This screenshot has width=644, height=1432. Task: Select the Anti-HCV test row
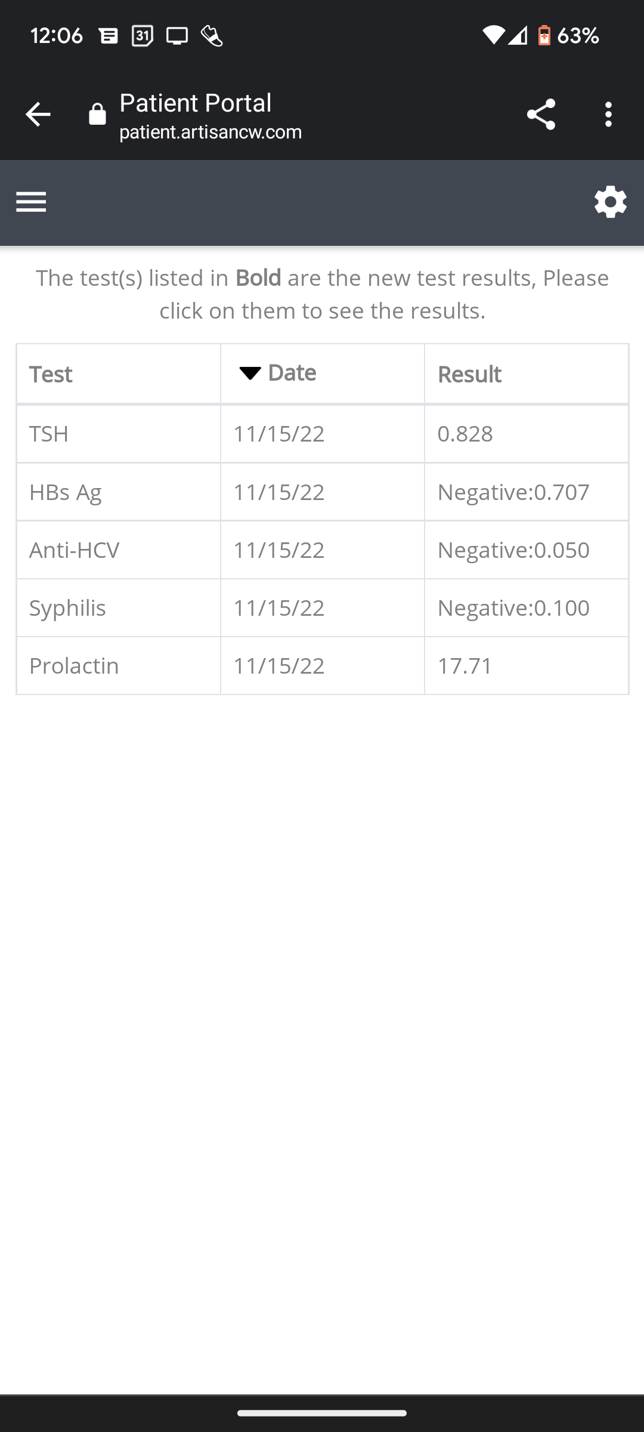coord(75,550)
